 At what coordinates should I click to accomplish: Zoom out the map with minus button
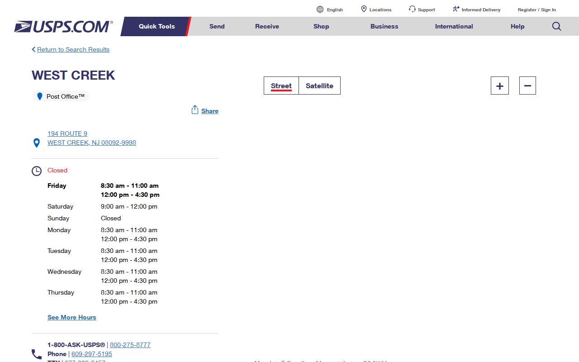click(x=527, y=86)
